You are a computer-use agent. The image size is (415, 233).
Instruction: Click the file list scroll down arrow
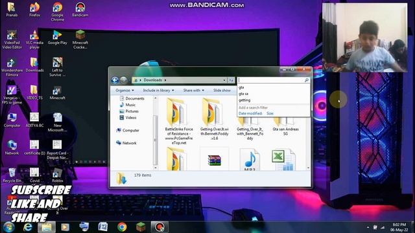308,168
